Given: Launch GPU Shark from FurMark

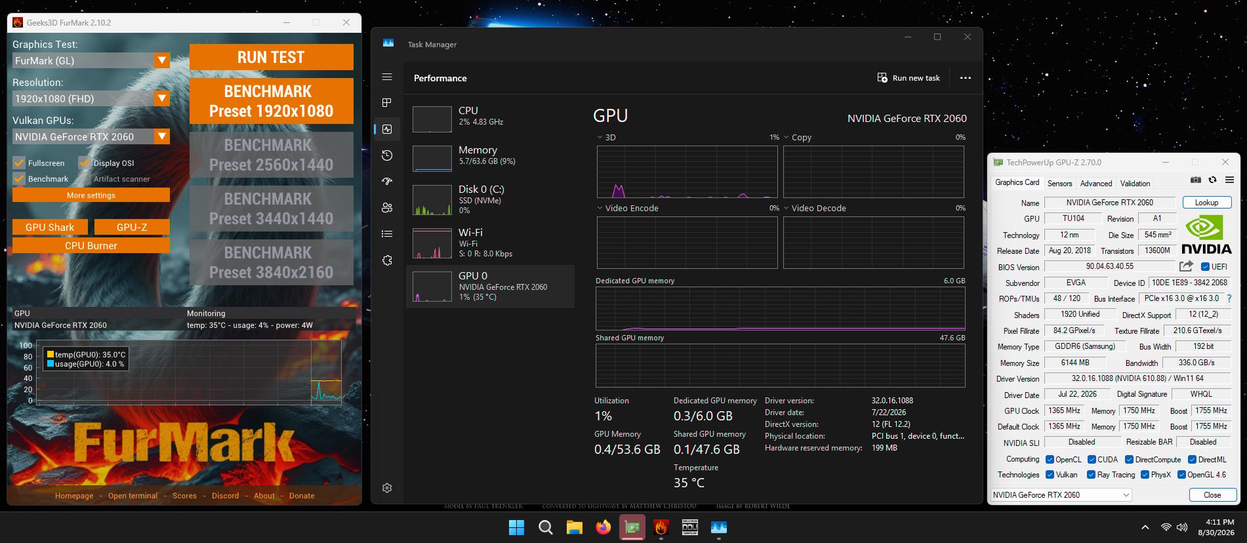Looking at the screenshot, I should [50, 227].
